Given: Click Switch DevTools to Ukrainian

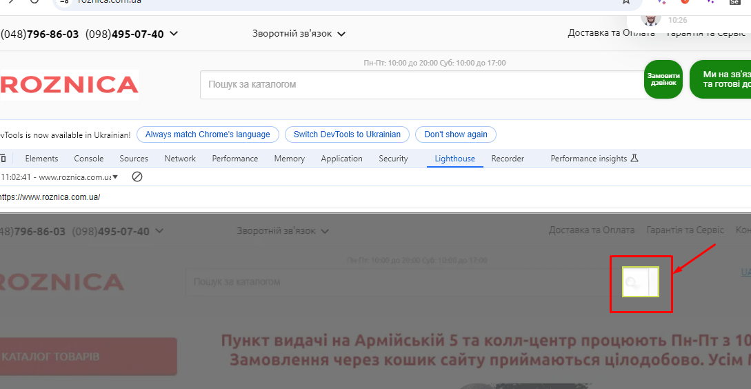Looking at the screenshot, I should point(347,134).
